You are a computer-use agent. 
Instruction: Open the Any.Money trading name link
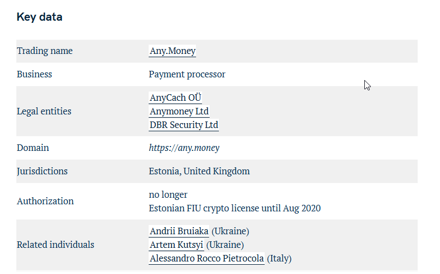pyautogui.click(x=172, y=51)
